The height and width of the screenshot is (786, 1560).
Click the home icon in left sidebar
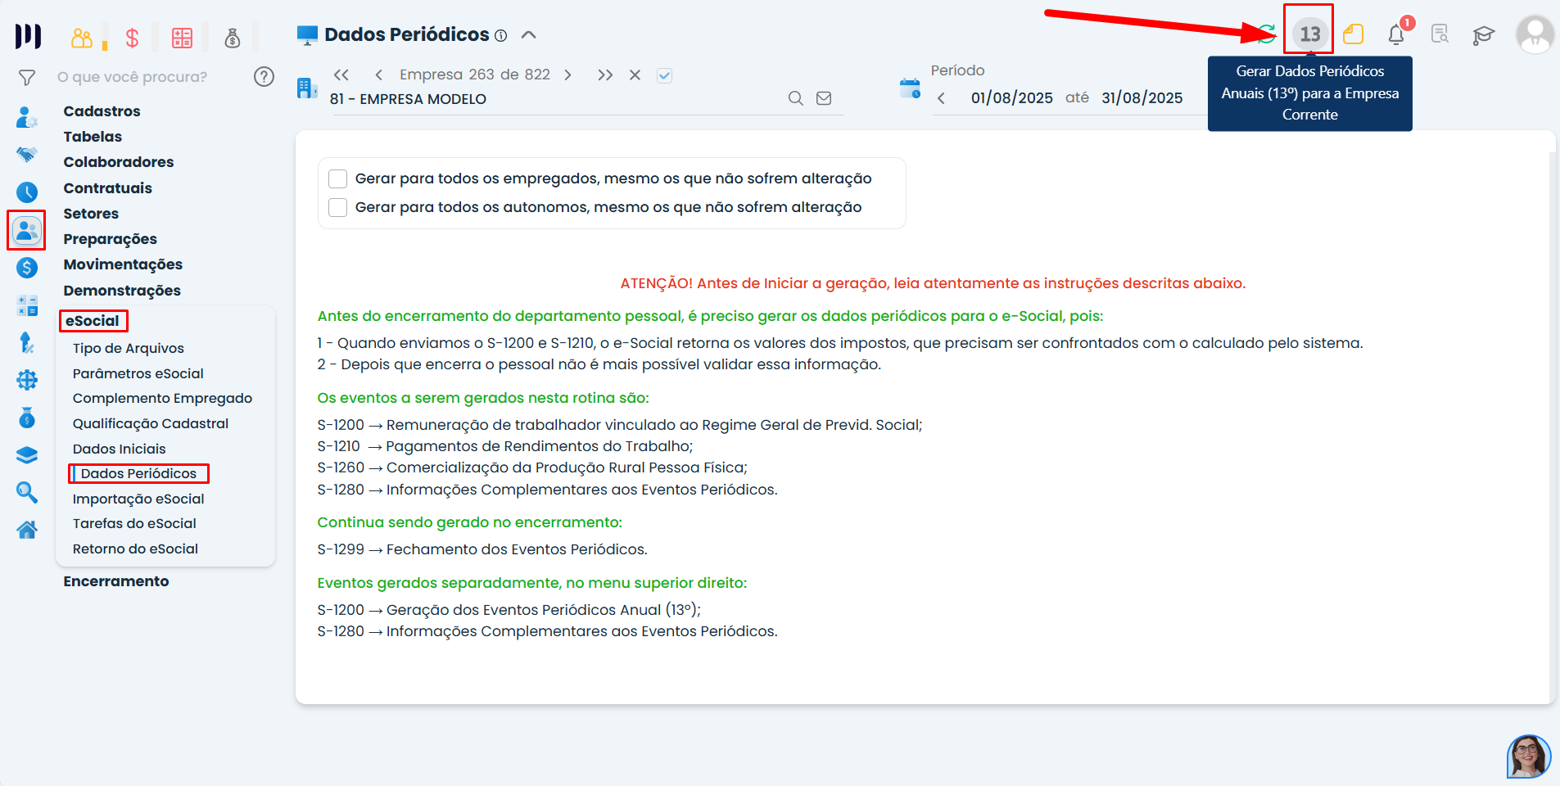tap(27, 530)
